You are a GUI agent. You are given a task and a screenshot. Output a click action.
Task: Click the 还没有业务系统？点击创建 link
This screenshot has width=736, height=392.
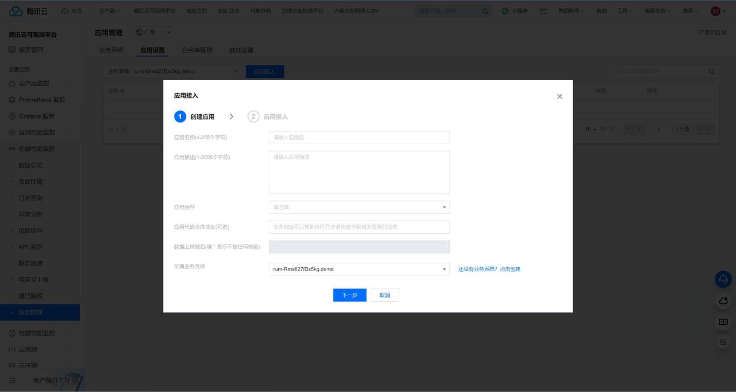489,269
